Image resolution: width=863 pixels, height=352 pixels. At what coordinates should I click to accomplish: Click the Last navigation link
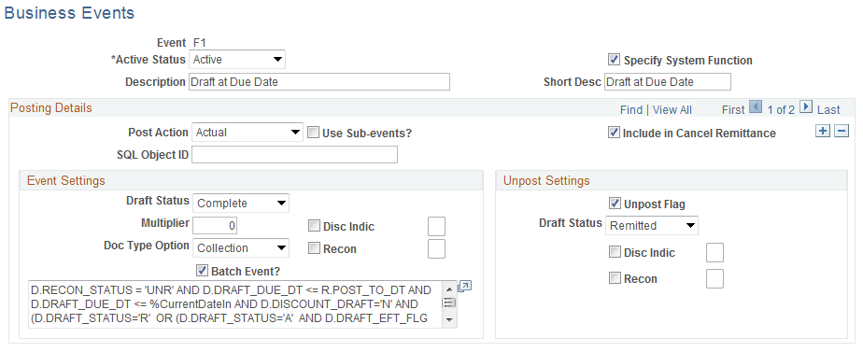(828, 109)
